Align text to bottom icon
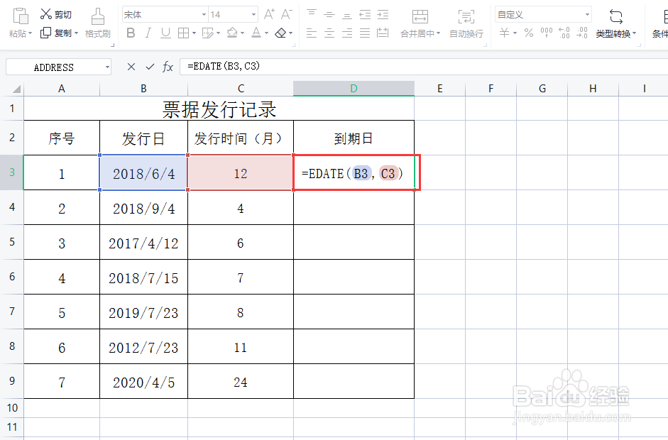Image resolution: width=668 pixels, height=440 pixels. [347, 14]
